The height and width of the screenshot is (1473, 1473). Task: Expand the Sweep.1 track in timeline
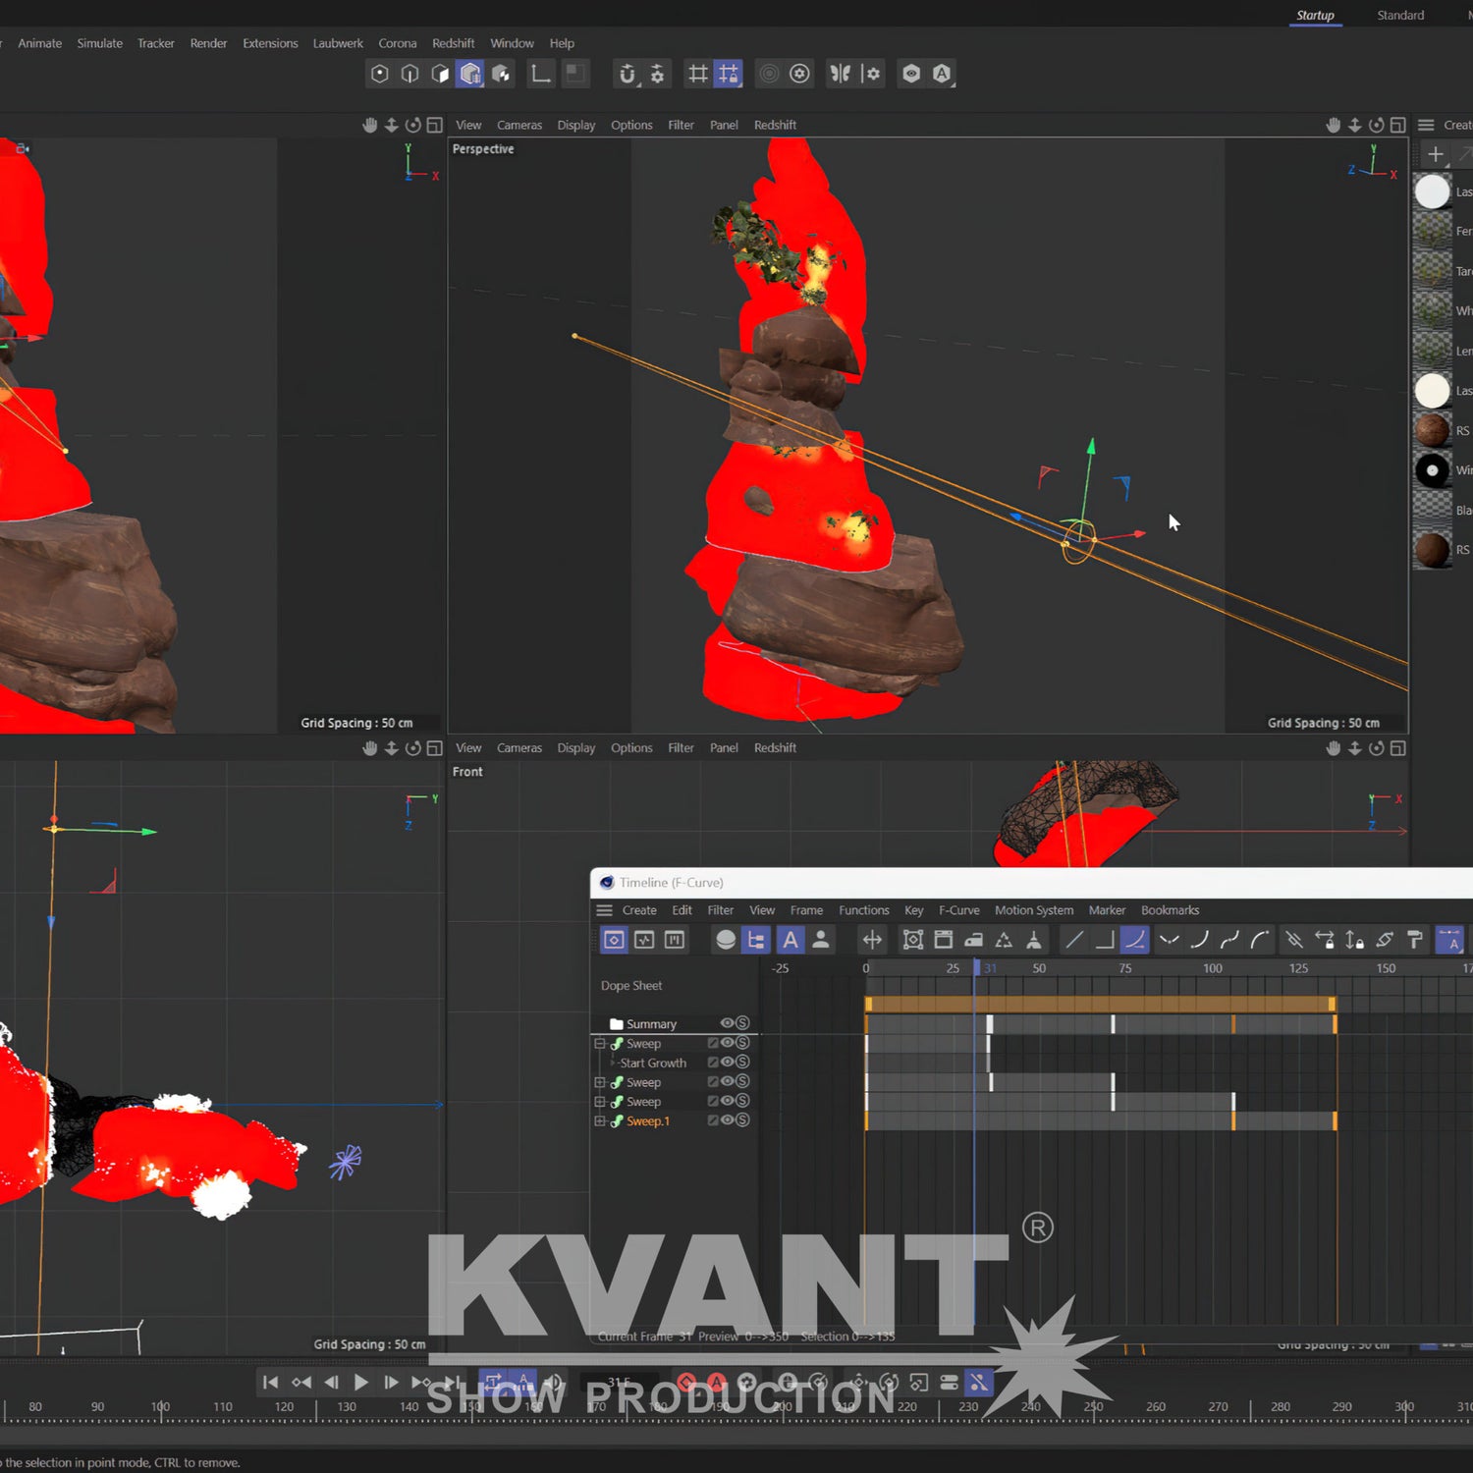coord(599,1120)
